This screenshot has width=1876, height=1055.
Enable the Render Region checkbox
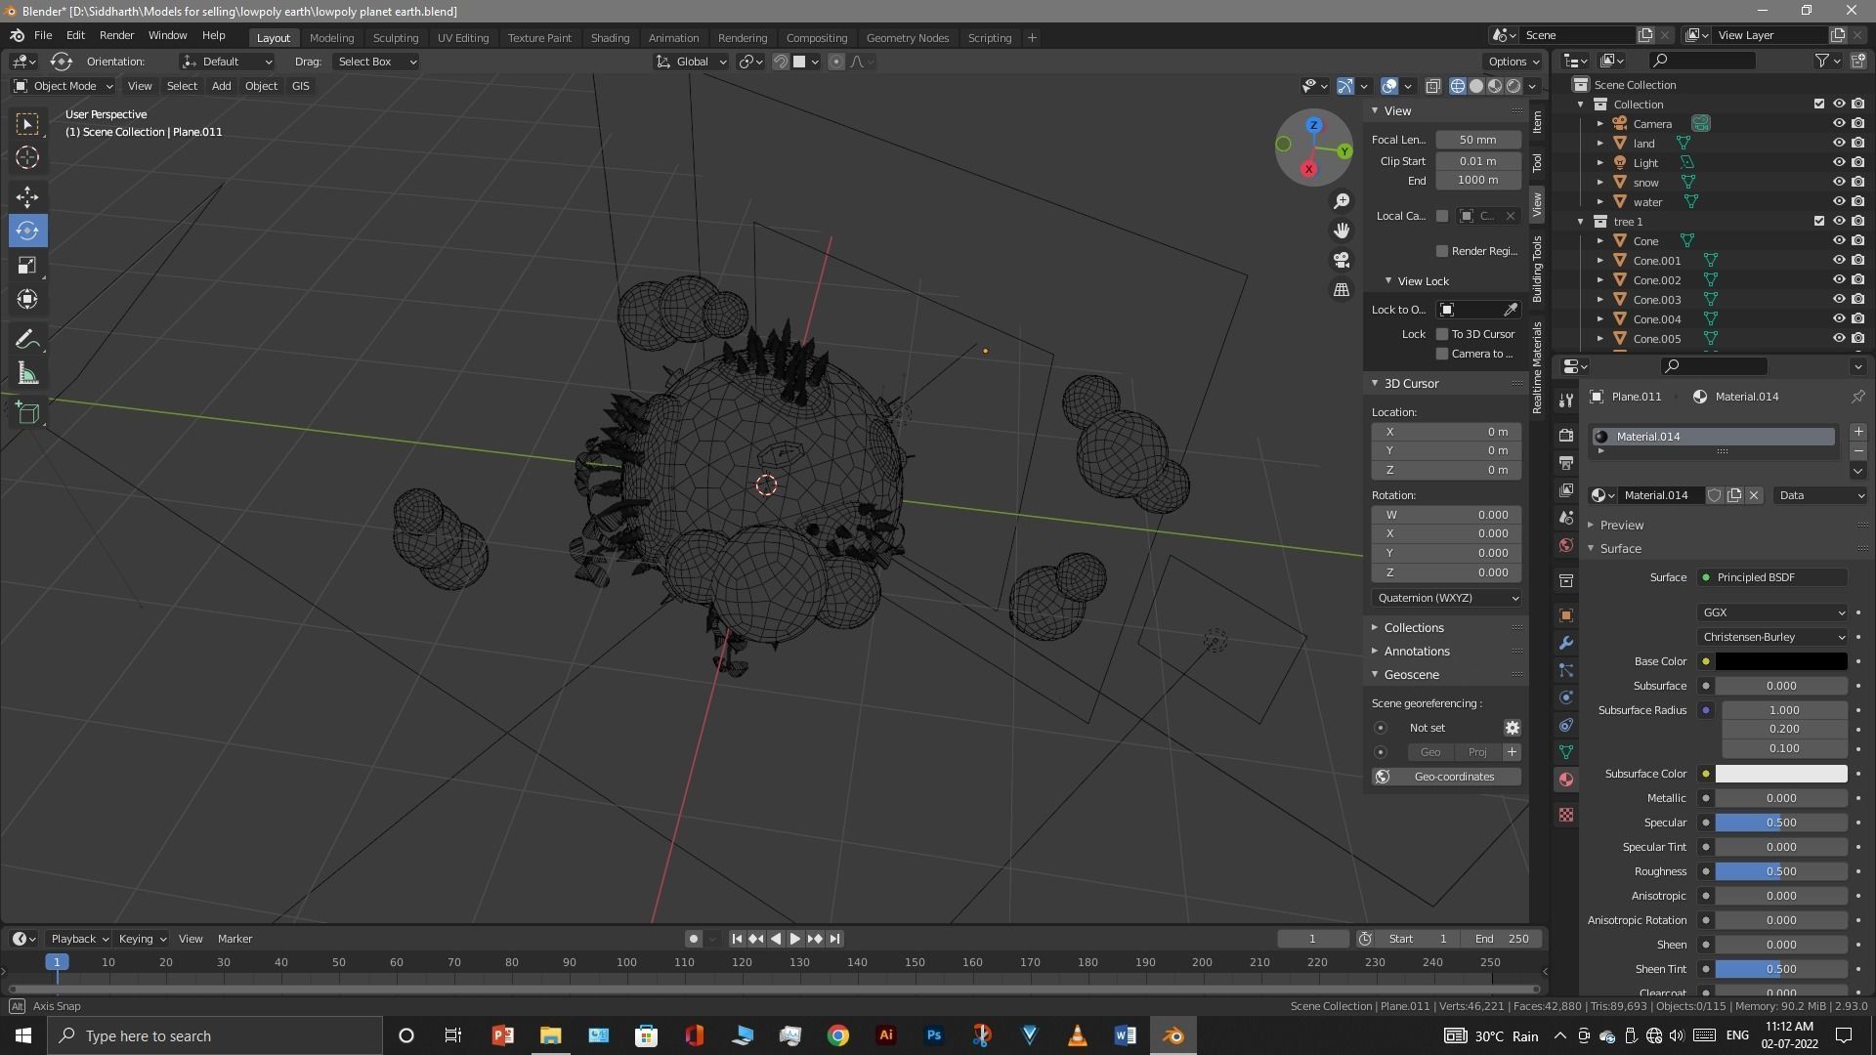point(1441,251)
